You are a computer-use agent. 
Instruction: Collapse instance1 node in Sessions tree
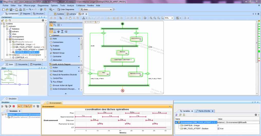pos(3,115)
